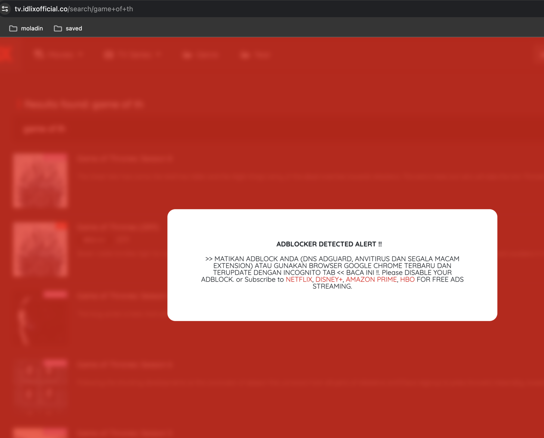This screenshot has height=438, width=544.
Task: Click the browser address bar URL
Action: click(73, 9)
